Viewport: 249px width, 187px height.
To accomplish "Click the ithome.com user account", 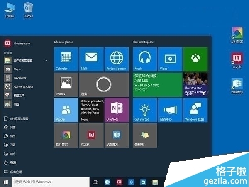I will point(17,43).
